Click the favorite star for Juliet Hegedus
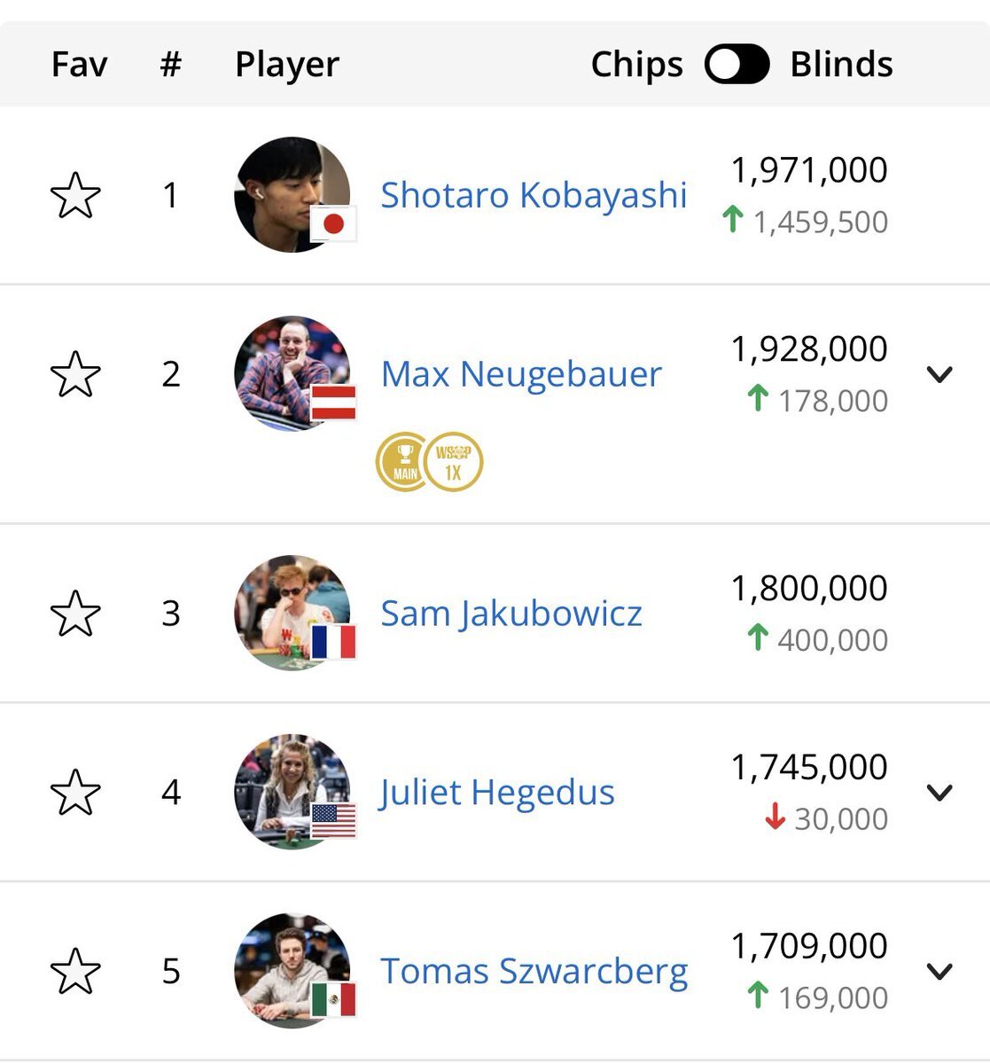The image size is (990, 1064). [75, 792]
